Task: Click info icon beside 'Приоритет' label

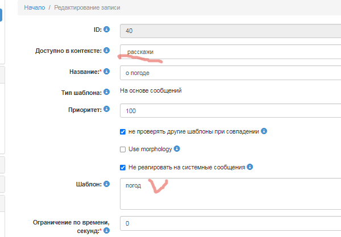Action: click(x=107, y=109)
